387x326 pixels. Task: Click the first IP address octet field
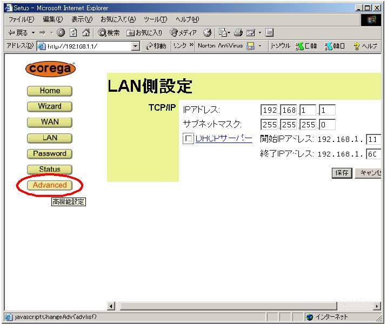[x=269, y=110]
